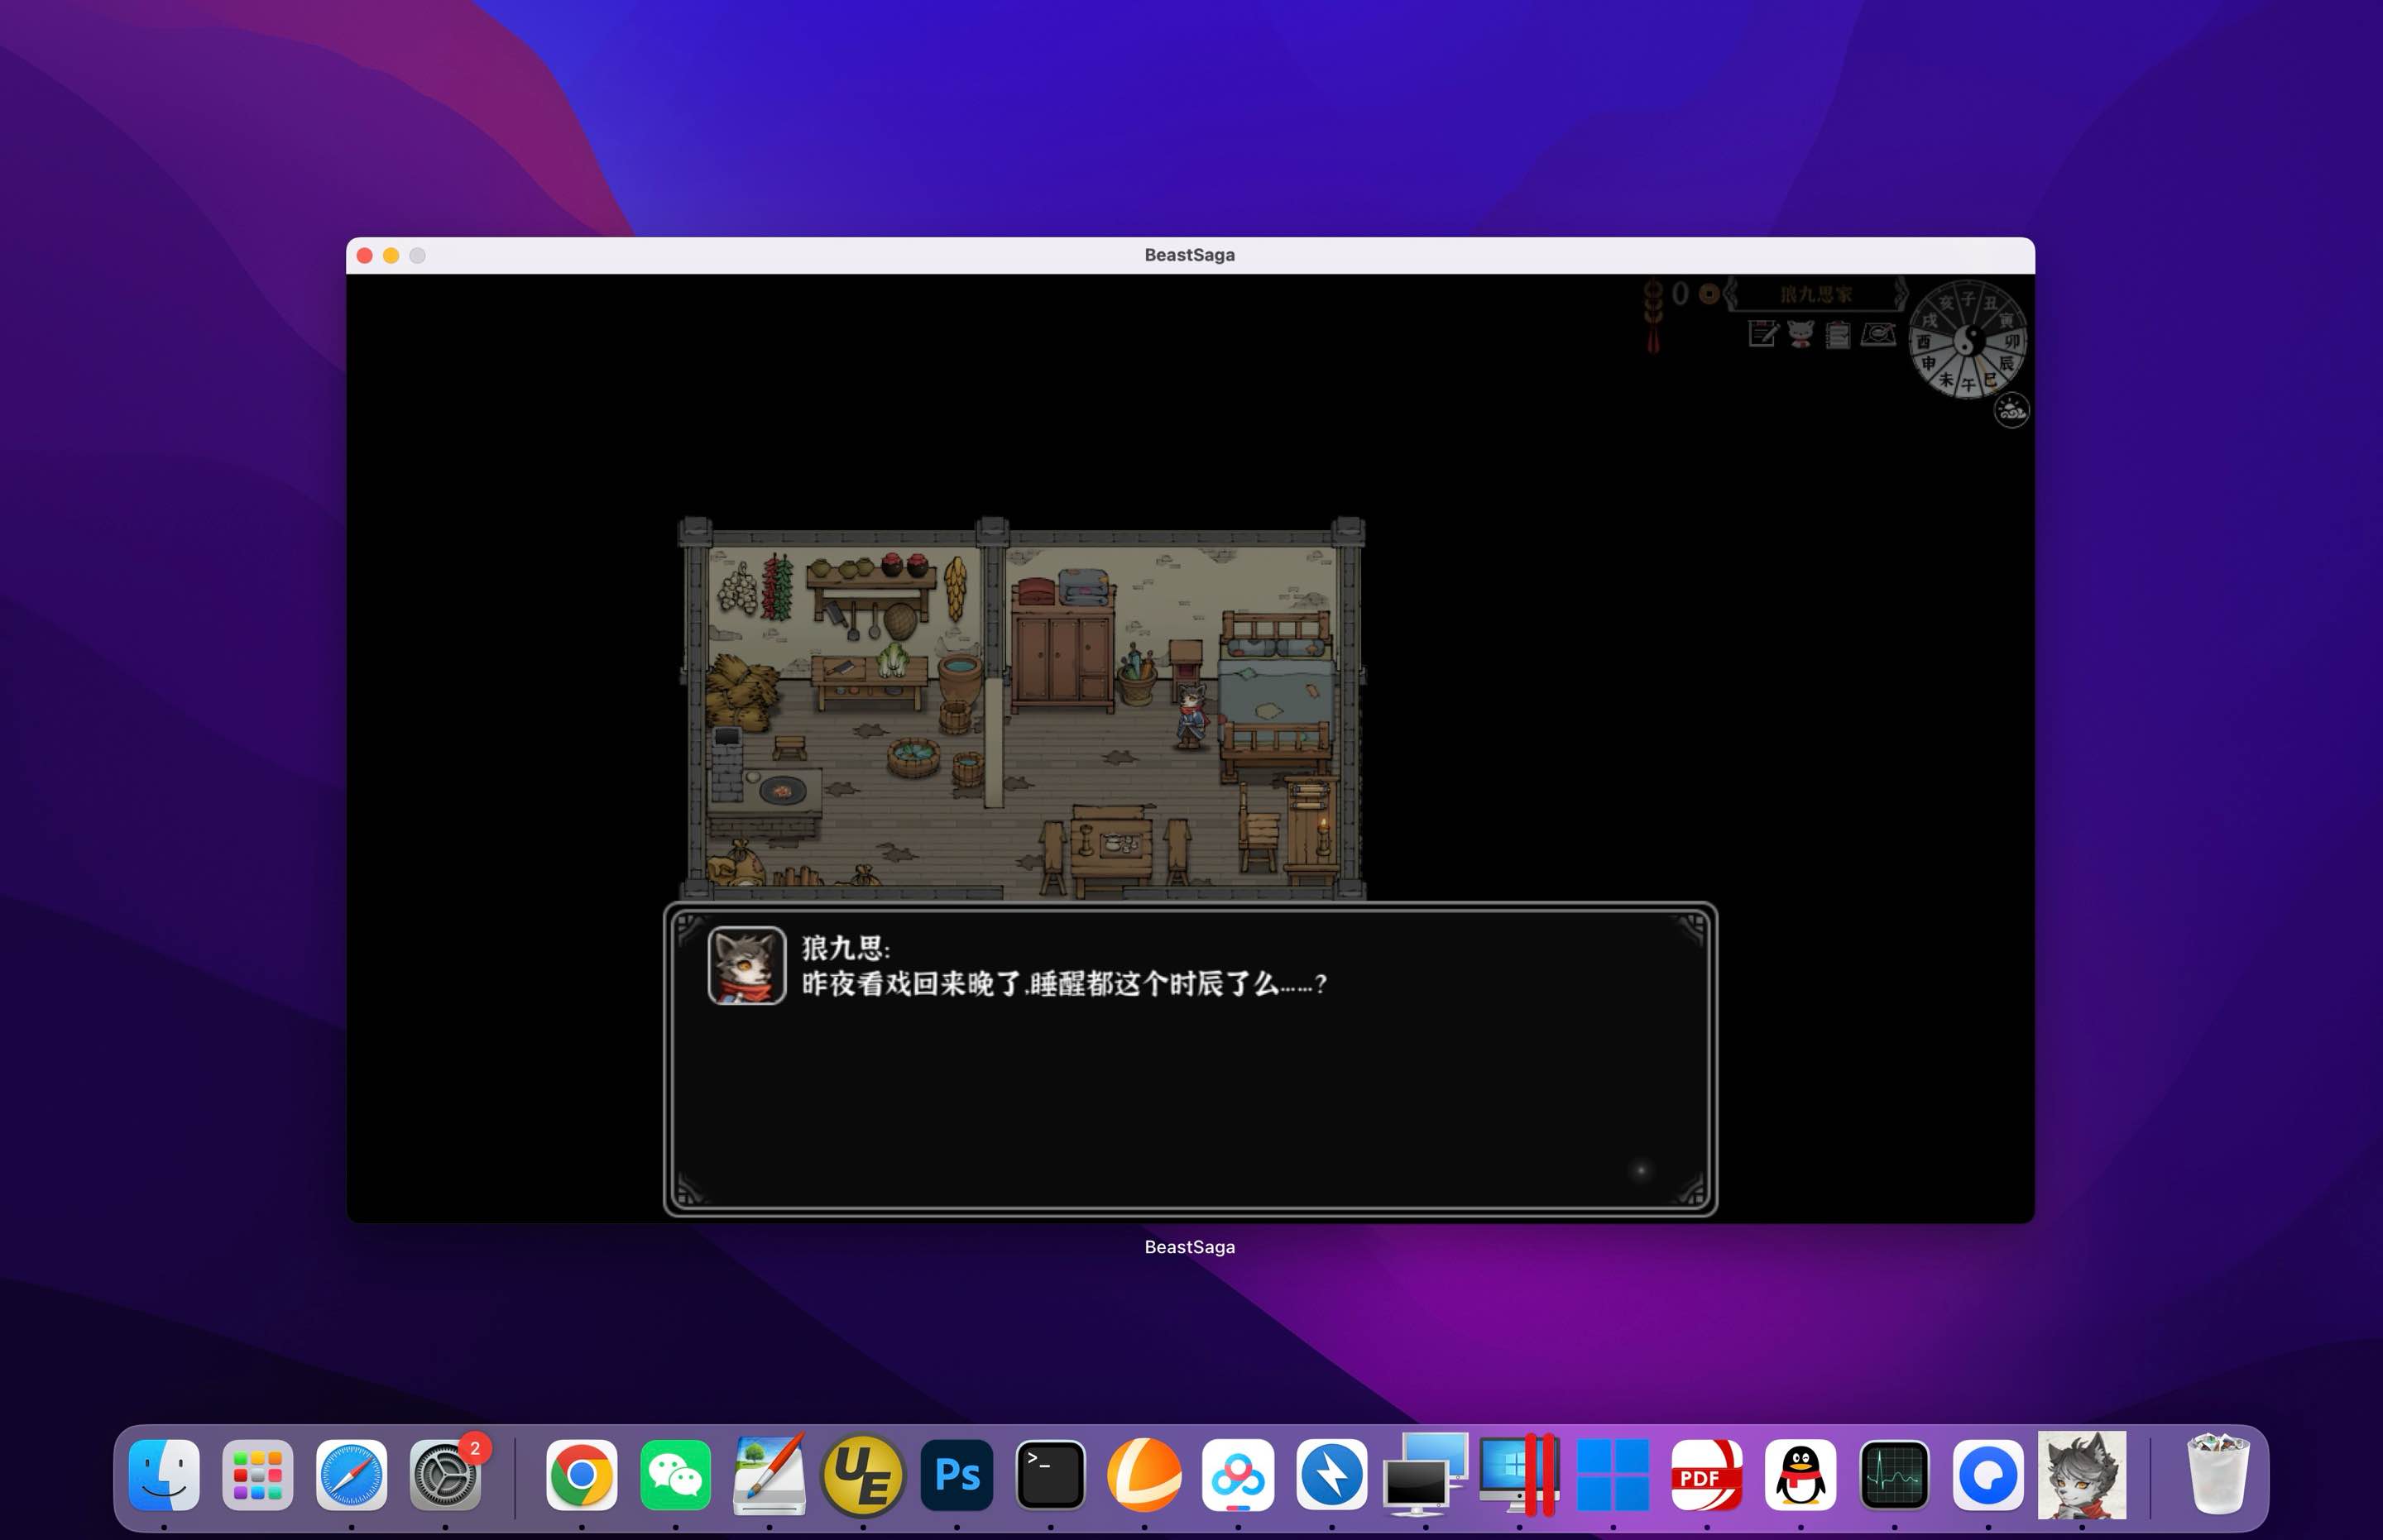Open the blue circular chat app in Dock
2383x1540 pixels.
coord(1987,1475)
